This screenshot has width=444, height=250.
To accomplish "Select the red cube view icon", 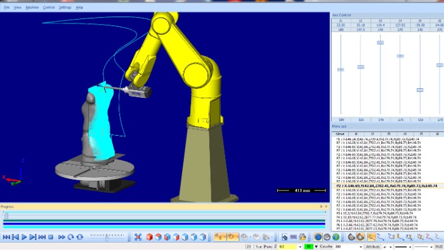I will coord(150,237).
